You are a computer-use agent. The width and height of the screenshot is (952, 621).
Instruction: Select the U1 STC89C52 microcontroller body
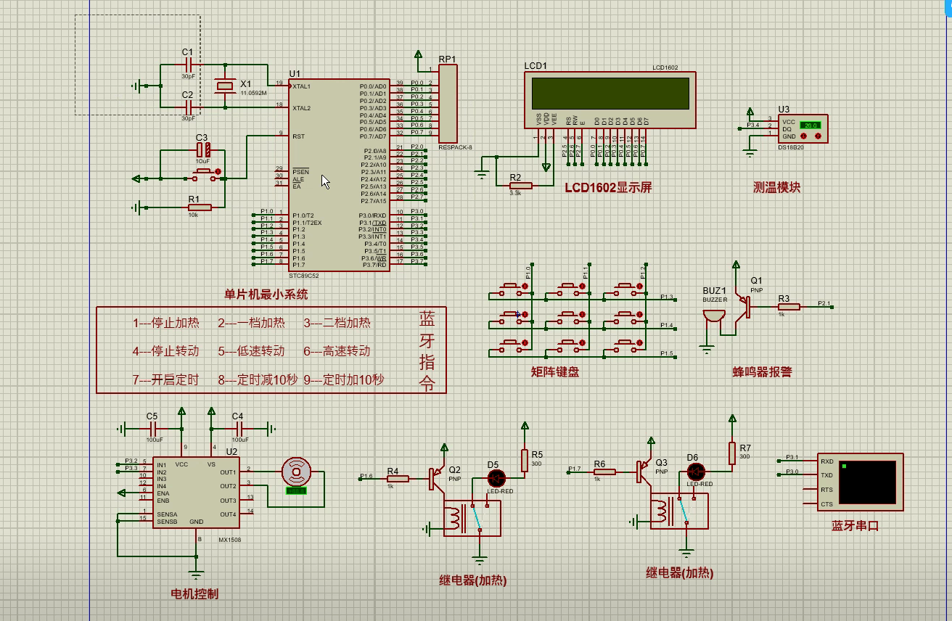tap(338, 174)
